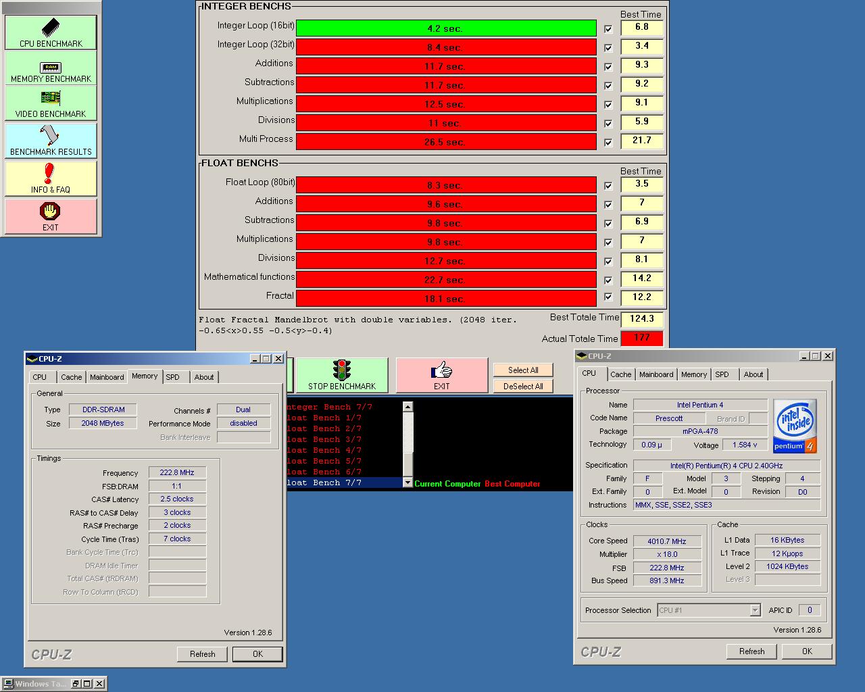Toggle the Mathematical functions checkbox
Image resolution: width=865 pixels, height=692 pixels.
[608, 280]
